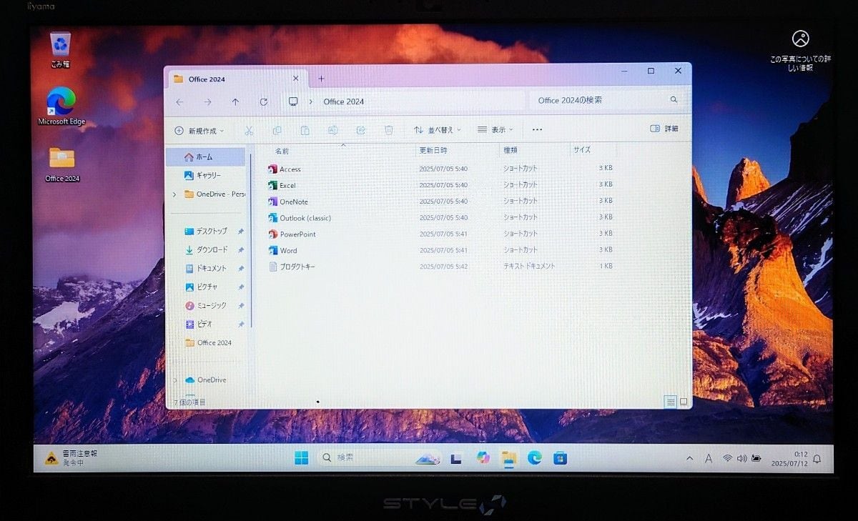Screen dimensions: 858x521
Task: Open the 並べ替え (Sort) dropdown
Action: click(x=437, y=130)
